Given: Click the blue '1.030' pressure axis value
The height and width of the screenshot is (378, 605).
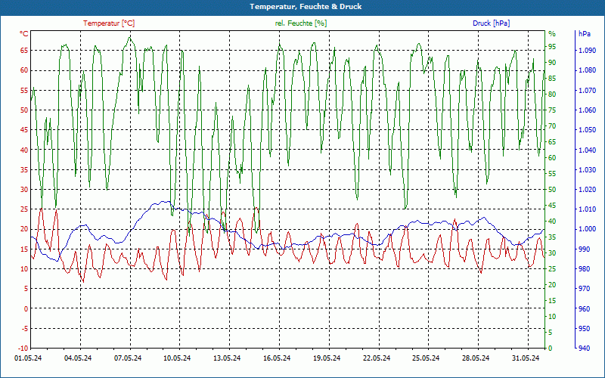Looking at the screenshot, I should pyautogui.click(x=587, y=169).
